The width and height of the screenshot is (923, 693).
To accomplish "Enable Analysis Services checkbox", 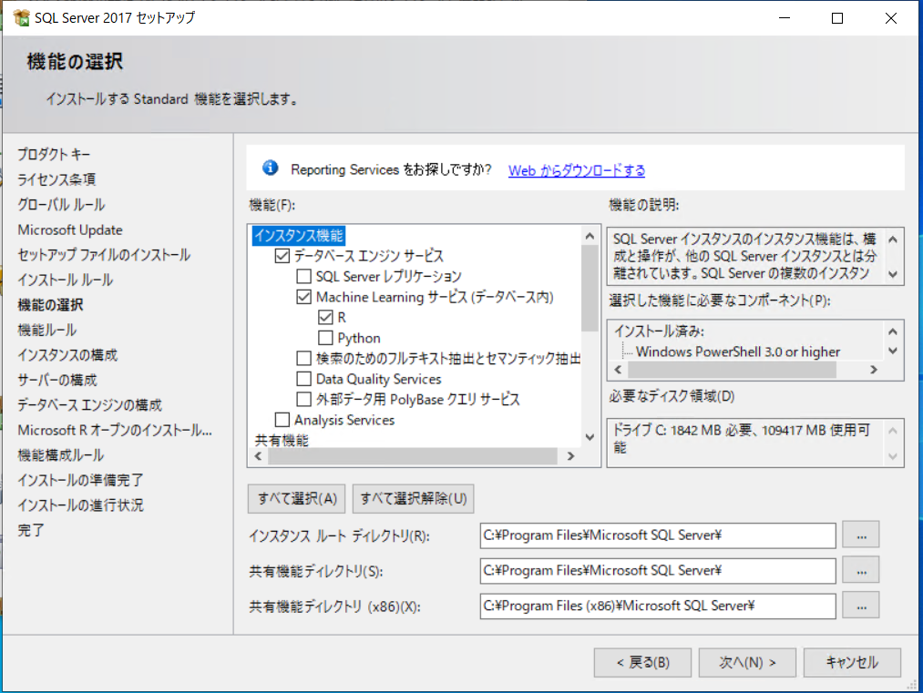I will point(282,420).
